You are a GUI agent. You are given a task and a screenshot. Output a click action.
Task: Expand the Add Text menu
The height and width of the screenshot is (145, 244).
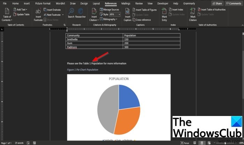point(20,10)
